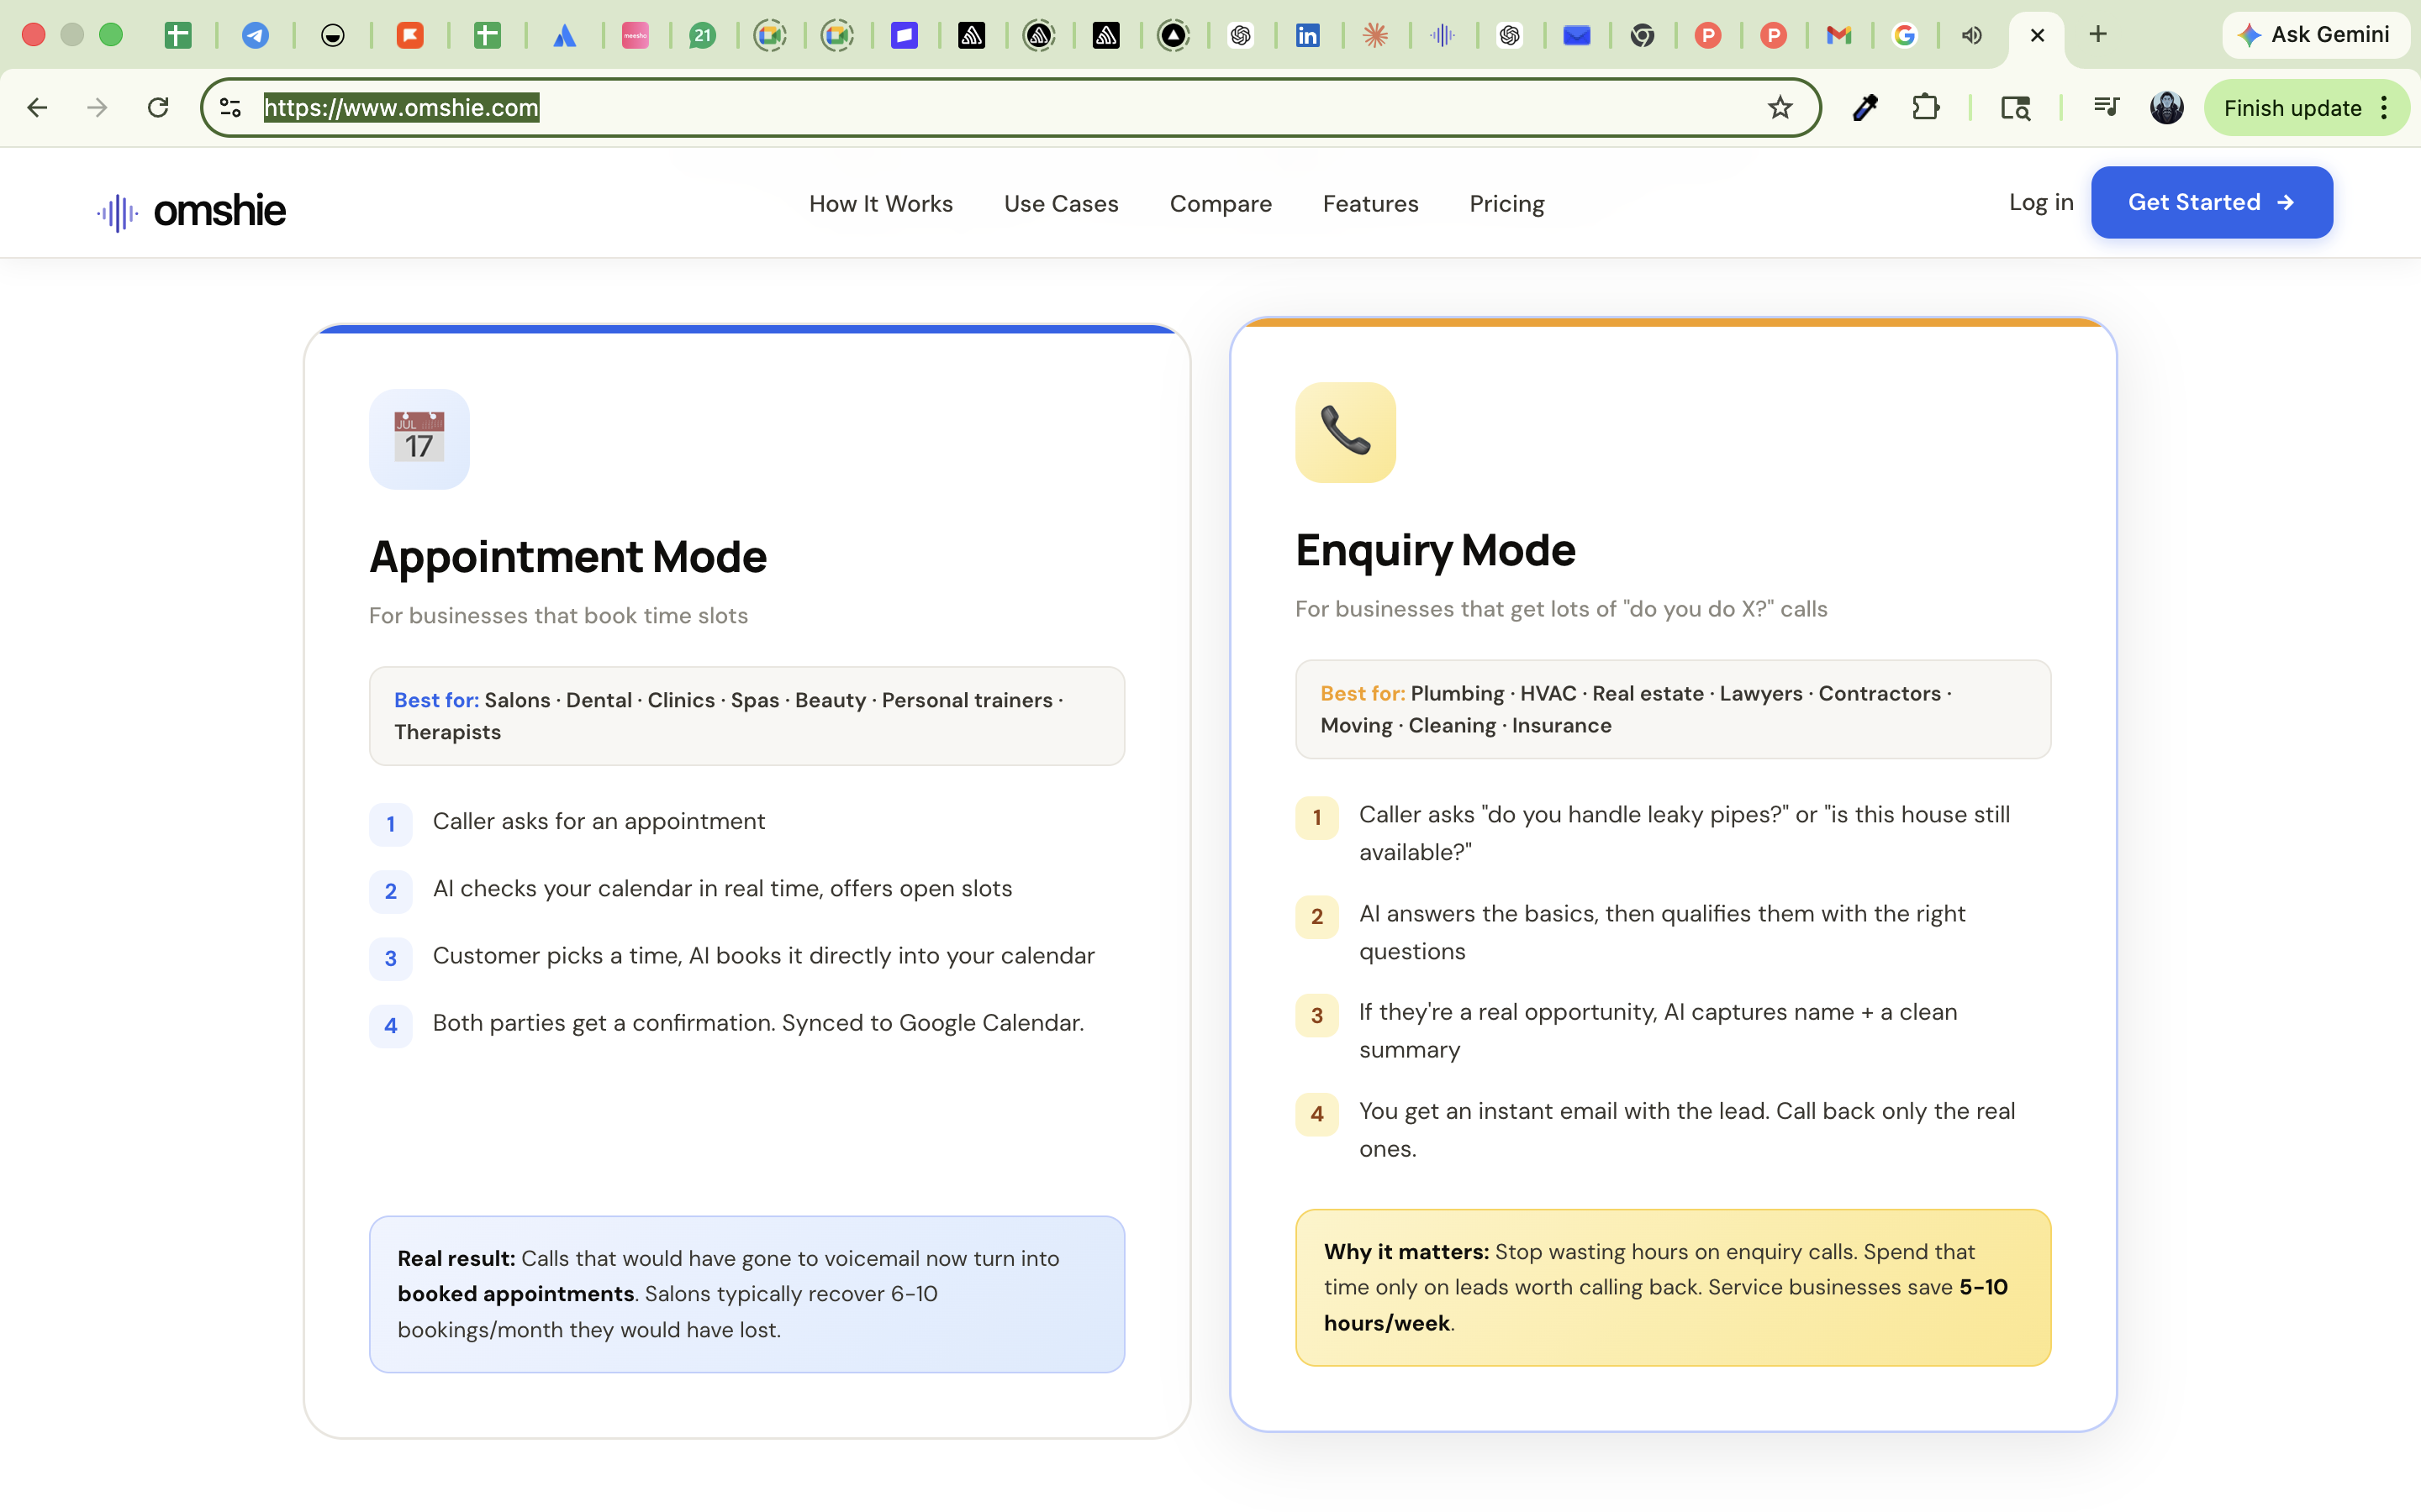
Task: Go back to the previous page
Action: (x=37, y=108)
